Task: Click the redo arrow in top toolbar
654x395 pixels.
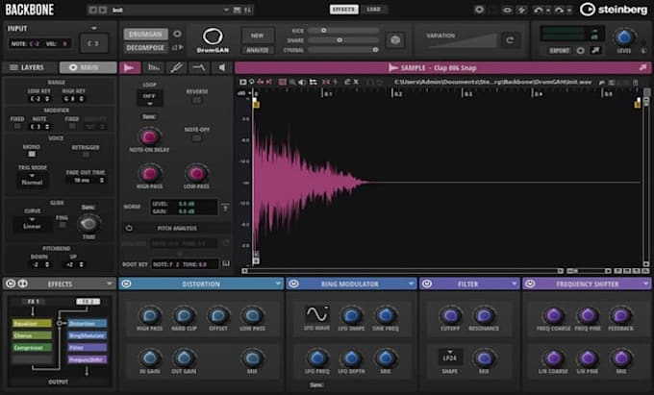Action: 559,10
